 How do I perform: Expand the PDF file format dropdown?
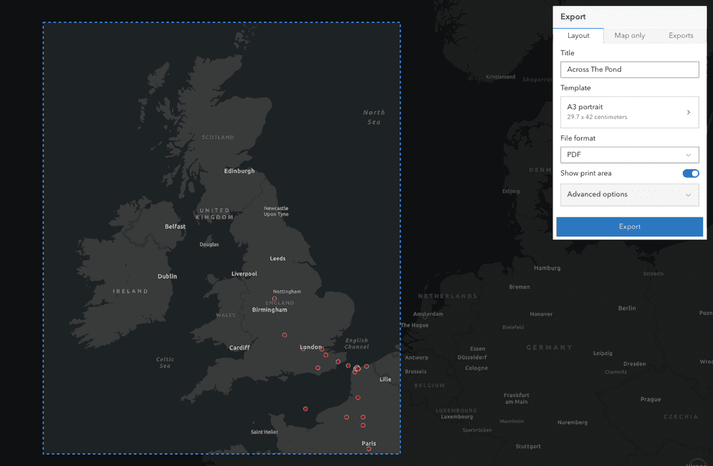pyautogui.click(x=629, y=155)
